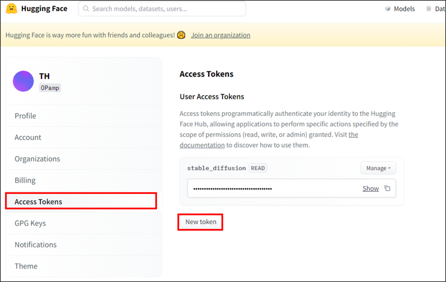This screenshot has height=282, width=446.
Task: Copy the stable_diffusion token with copy icon
Action: click(387, 188)
